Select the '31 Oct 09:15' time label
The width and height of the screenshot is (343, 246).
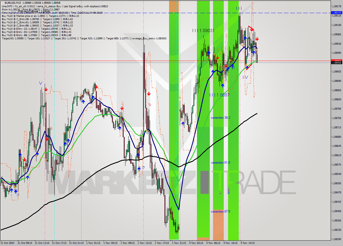point(25,243)
